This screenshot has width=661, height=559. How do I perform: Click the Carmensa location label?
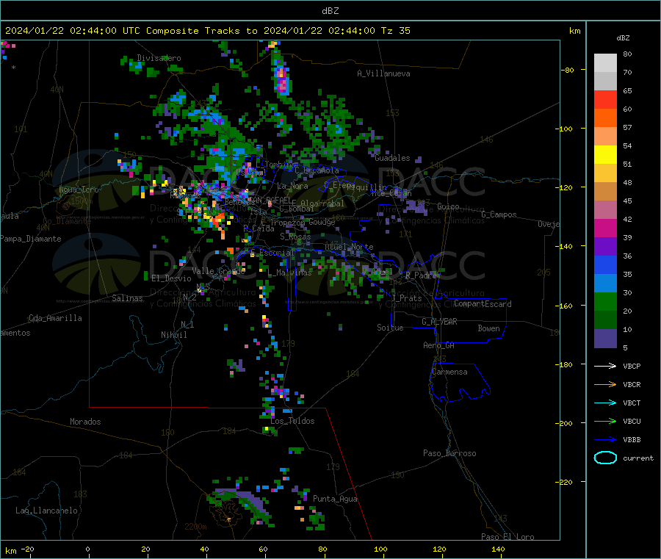(x=449, y=372)
